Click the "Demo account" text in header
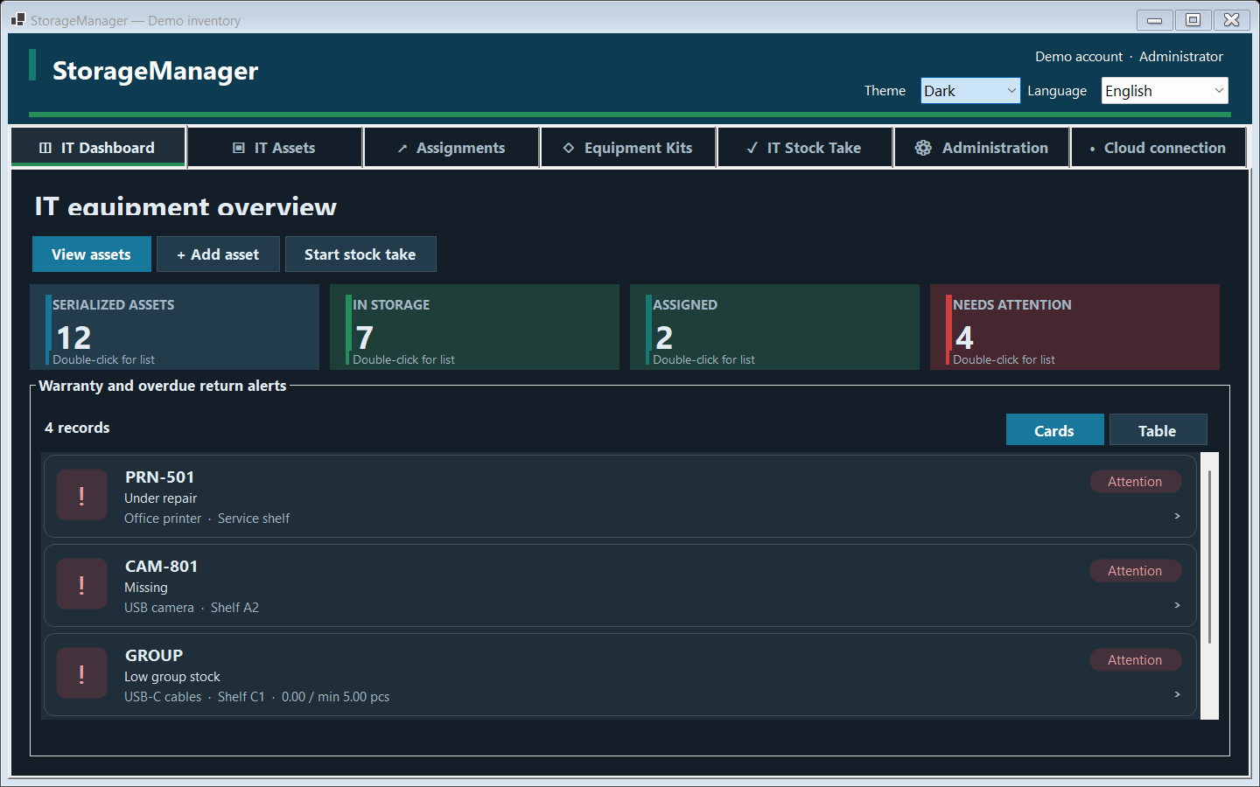This screenshot has width=1260, height=787. 1079,56
